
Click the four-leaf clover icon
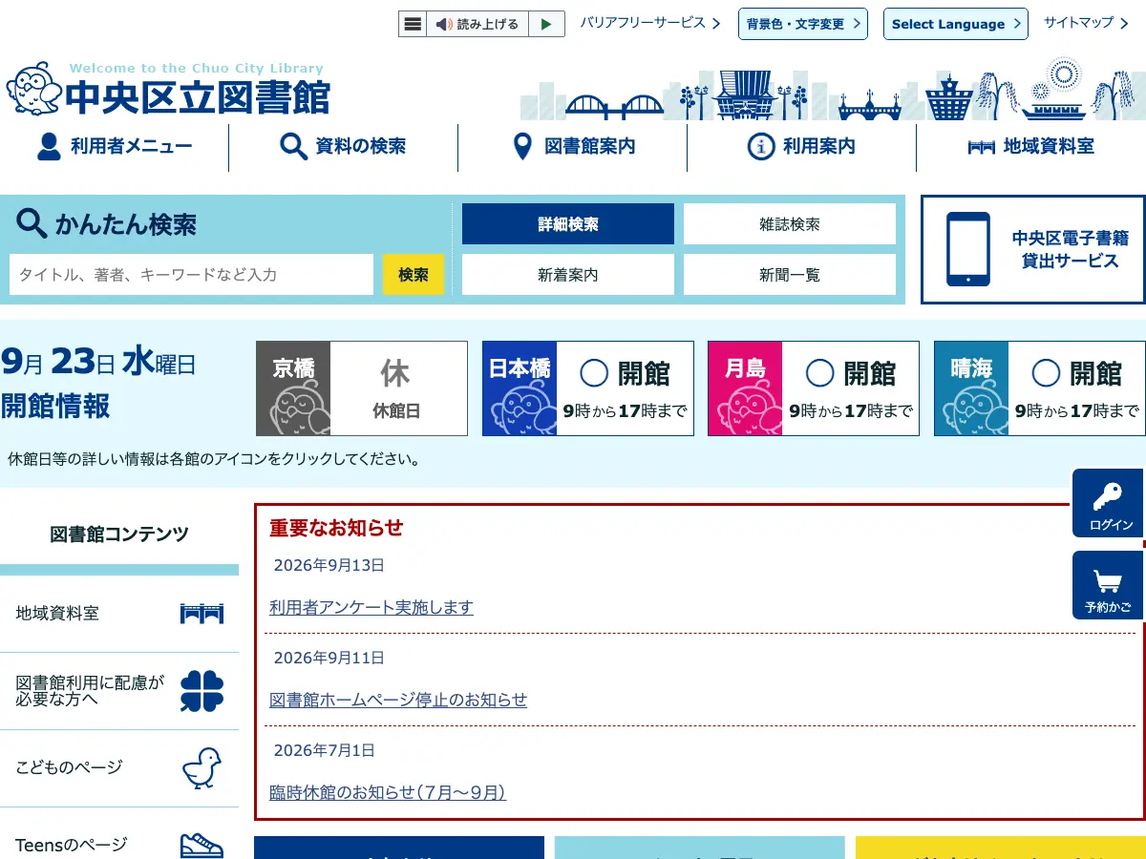point(202,691)
